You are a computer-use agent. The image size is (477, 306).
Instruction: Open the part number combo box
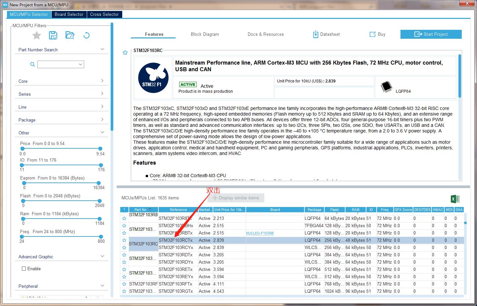coord(61,64)
